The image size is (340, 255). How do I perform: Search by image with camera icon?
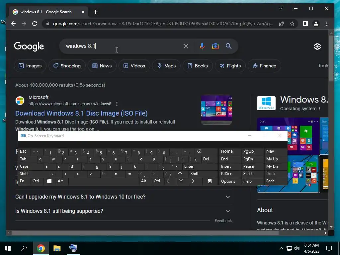point(215,46)
